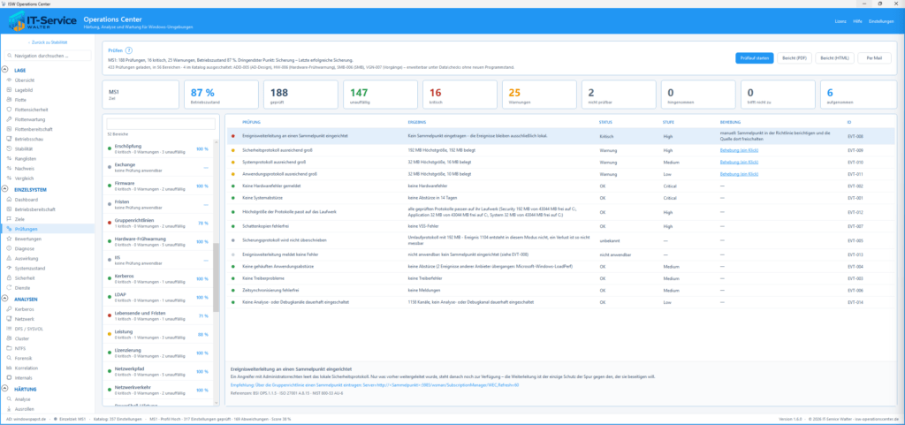Screen dimensions: 905x425
Task: Click the Auswirkung warning triangle icon
Action: pyautogui.click(x=9, y=258)
